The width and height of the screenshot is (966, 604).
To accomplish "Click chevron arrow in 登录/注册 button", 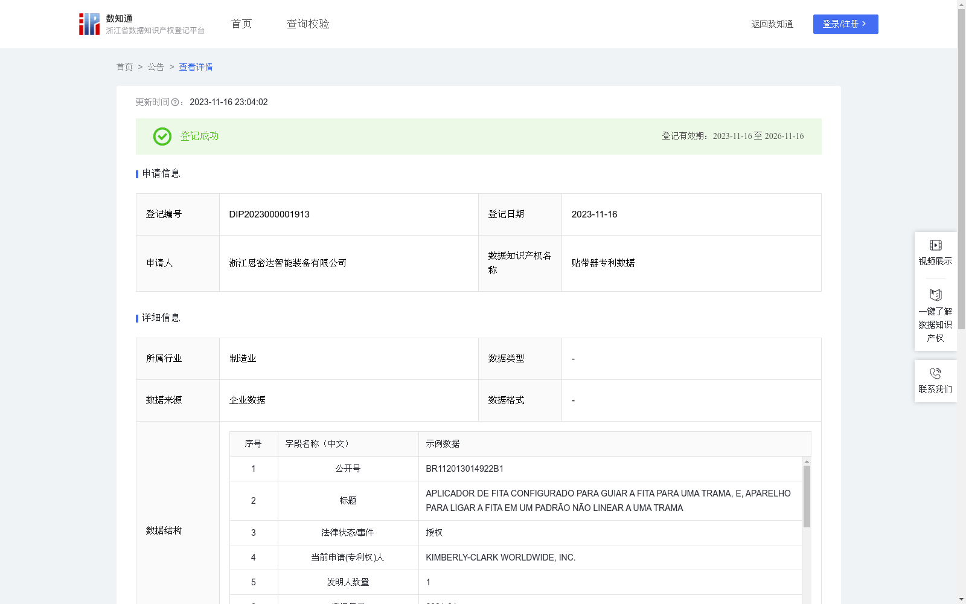I will pyautogui.click(x=864, y=24).
